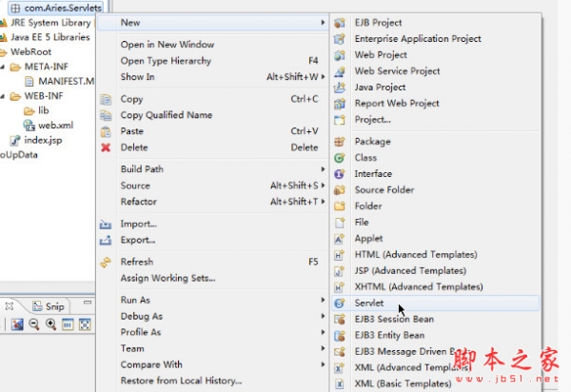Image resolution: width=571 pixels, height=392 pixels.
Task: Select Project... in New submenu
Action: point(435,119)
